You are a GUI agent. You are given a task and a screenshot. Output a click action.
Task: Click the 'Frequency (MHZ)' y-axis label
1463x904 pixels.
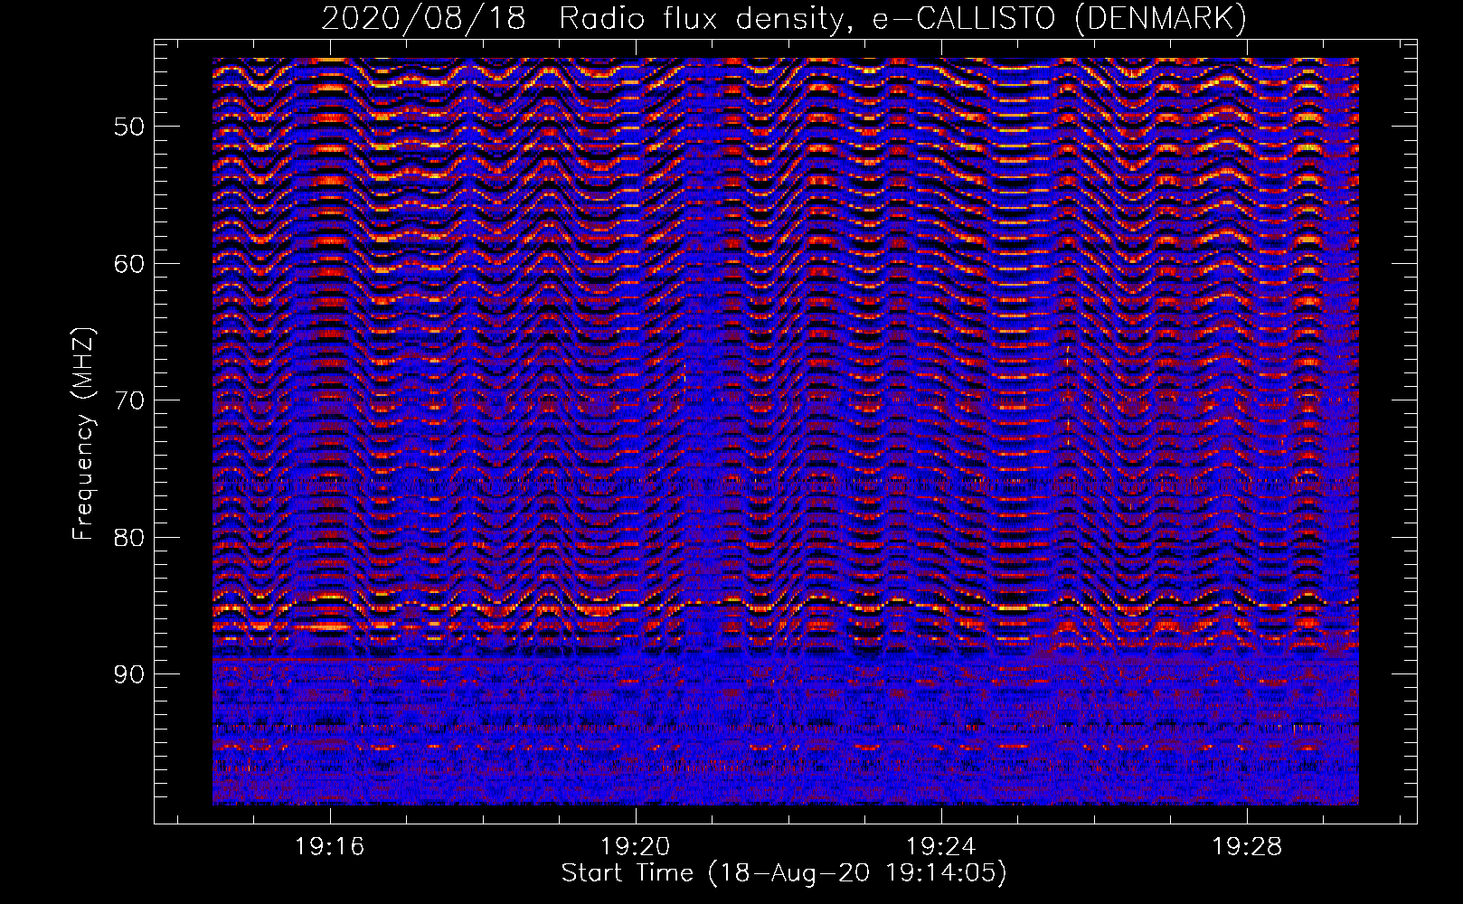coord(83,434)
